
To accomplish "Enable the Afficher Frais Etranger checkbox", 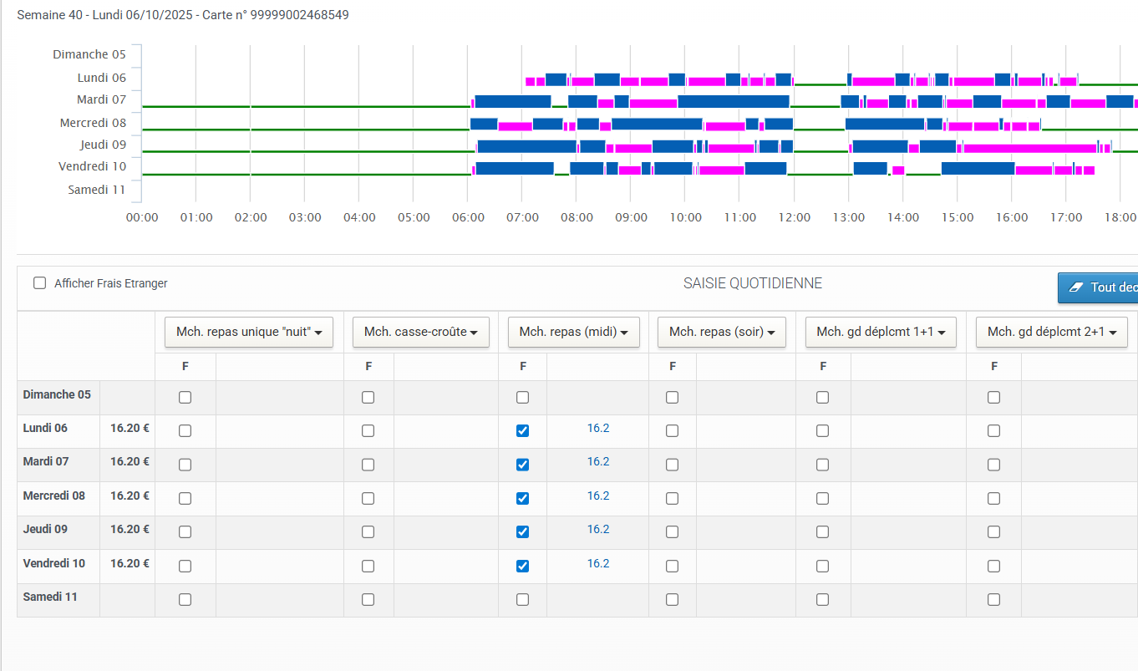I will [40, 283].
